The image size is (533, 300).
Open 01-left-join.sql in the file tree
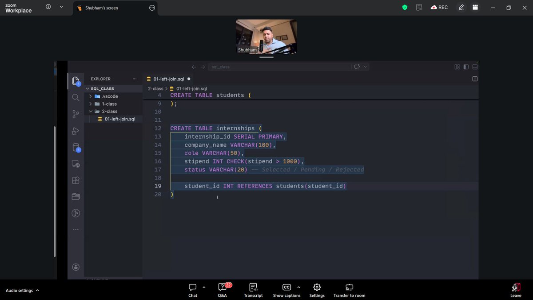click(120, 119)
